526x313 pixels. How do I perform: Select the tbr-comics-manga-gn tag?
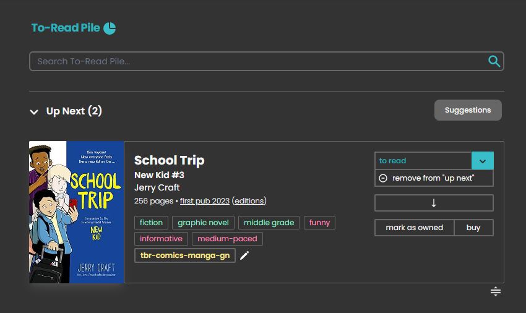tap(184, 255)
